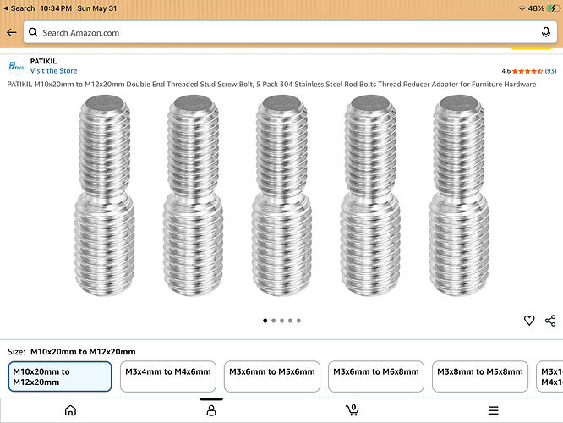563x423 pixels.
Task: Select size M3x6mm to M5x6mm
Action: point(272,376)
